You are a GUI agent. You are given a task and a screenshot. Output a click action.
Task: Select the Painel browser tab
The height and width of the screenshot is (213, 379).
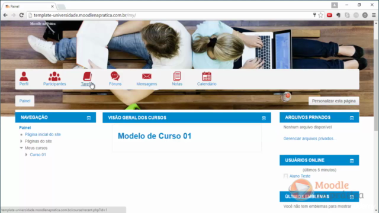click(29, 7)
